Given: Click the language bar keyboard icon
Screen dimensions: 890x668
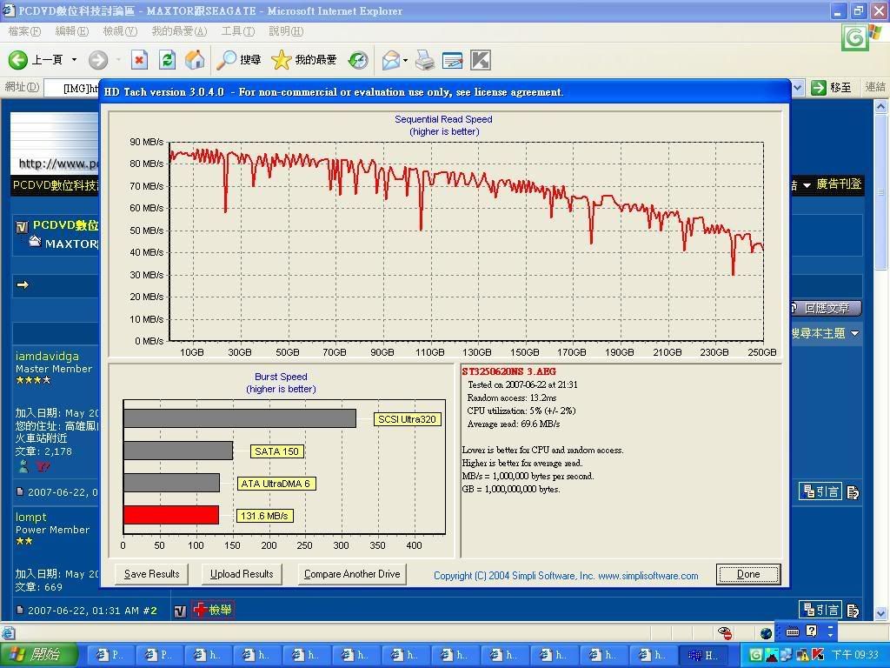Looking at the screenshot, I should (793, 631).
